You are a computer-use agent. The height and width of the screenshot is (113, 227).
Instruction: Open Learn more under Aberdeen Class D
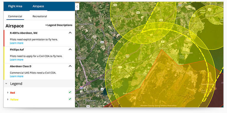(x=17, y=76)
